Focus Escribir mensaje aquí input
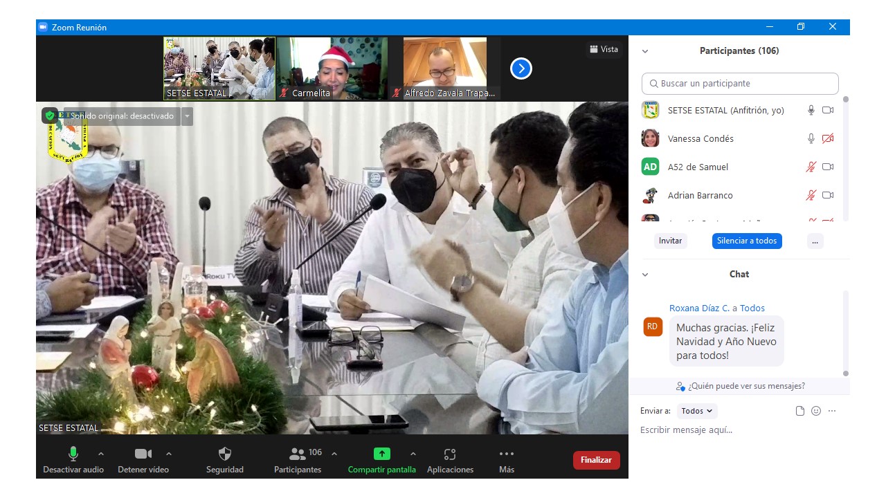The image size is (886, 498). click(x=739, y=430)
